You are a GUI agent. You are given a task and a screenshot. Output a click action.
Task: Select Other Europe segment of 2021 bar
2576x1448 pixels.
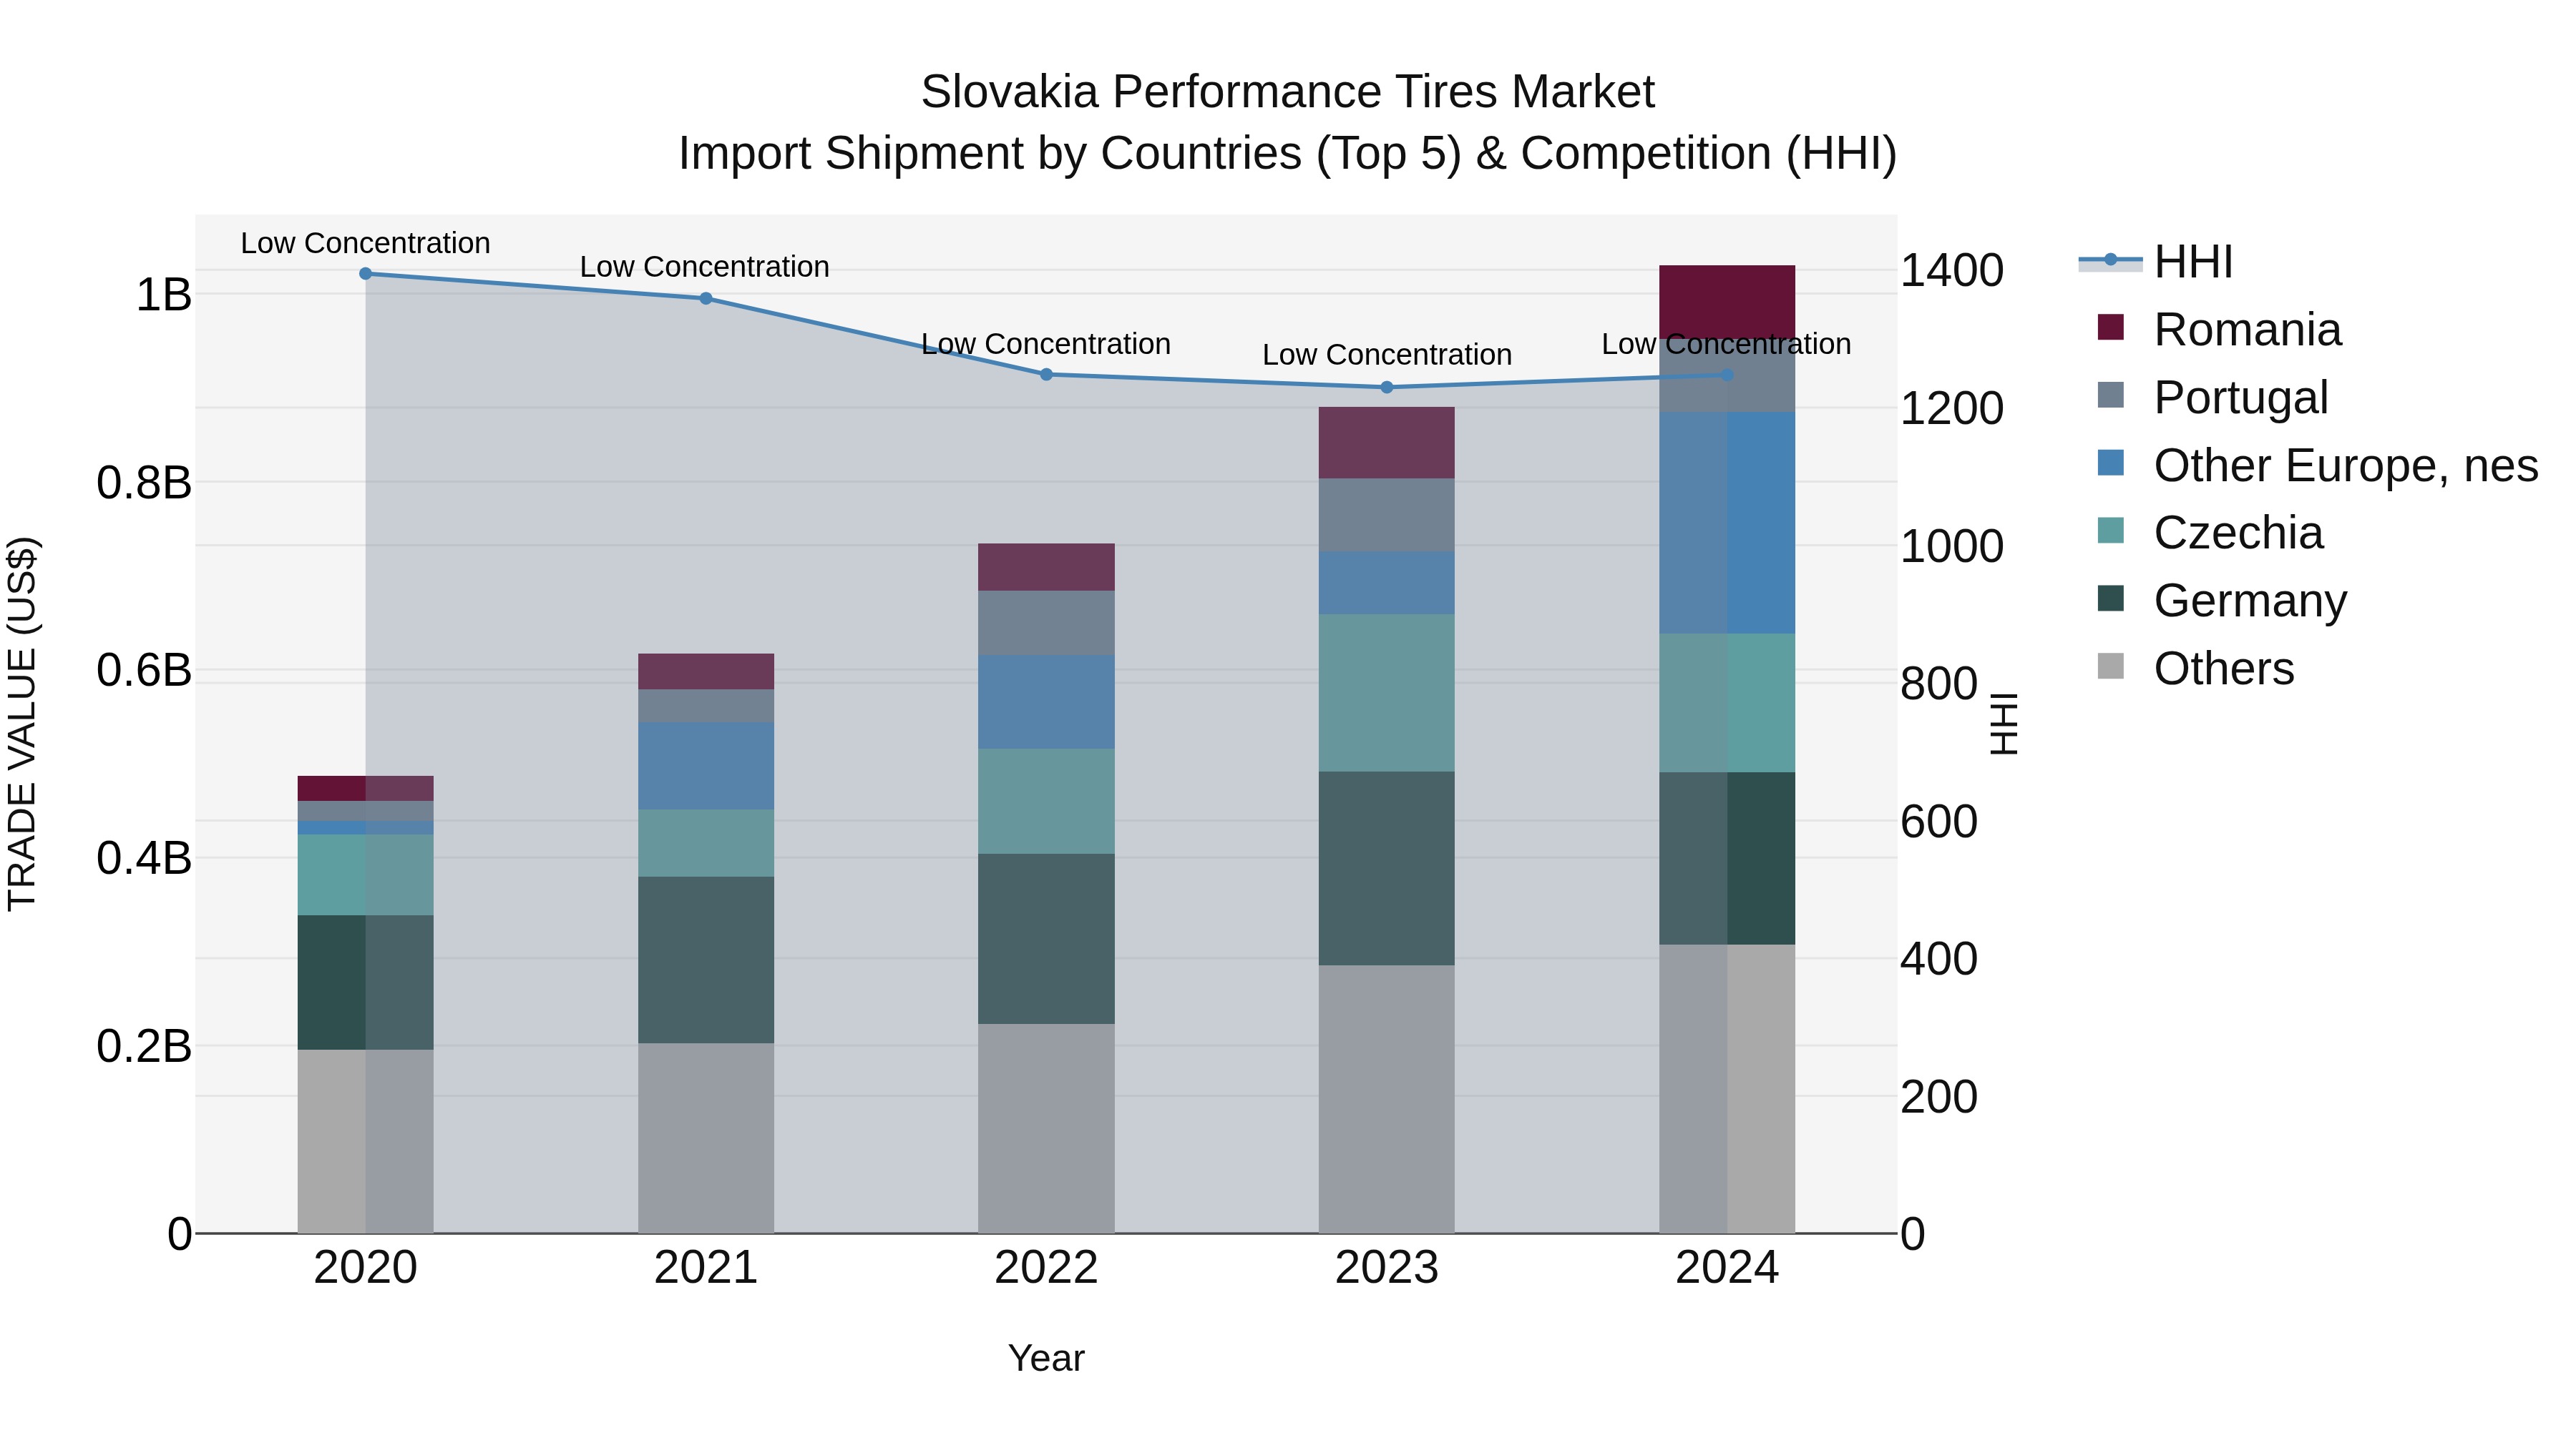click(x=706, y=767)
